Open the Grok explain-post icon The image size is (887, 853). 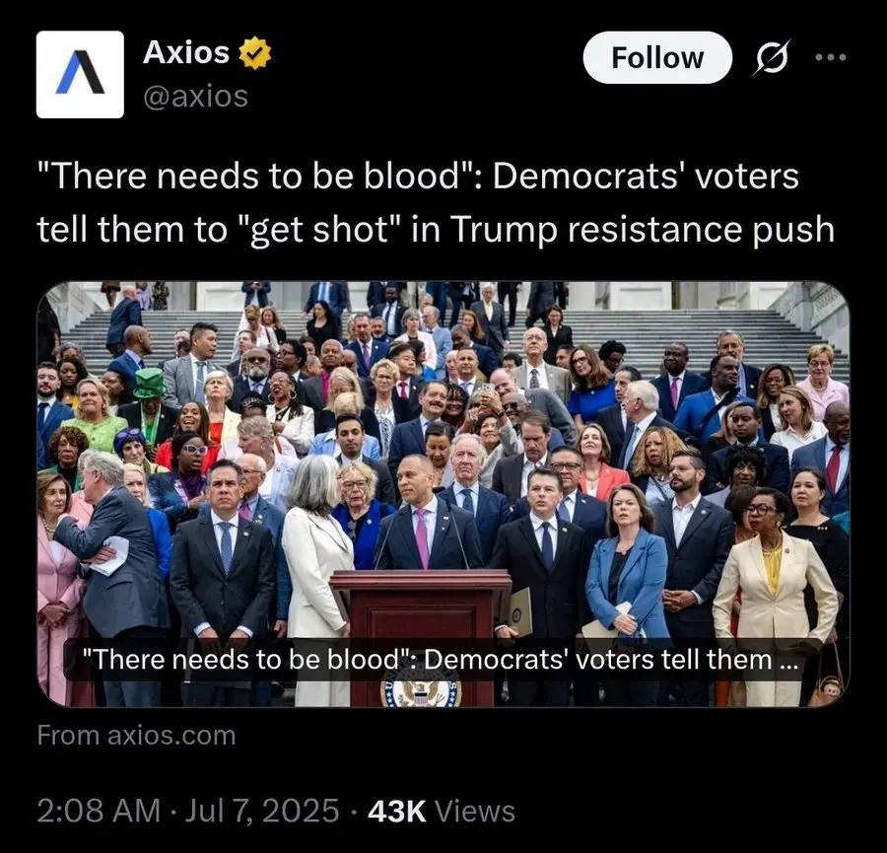tap(771, 57)
